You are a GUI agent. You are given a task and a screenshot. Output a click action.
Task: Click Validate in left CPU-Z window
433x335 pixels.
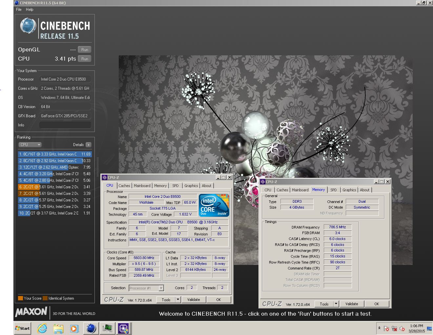point(194,300)
